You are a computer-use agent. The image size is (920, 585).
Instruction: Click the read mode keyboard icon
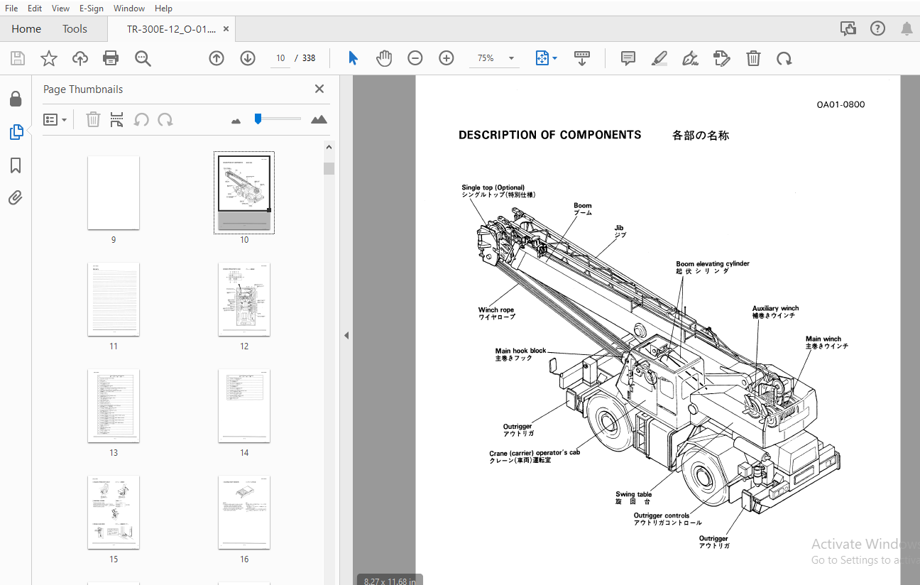pos(582,58)
